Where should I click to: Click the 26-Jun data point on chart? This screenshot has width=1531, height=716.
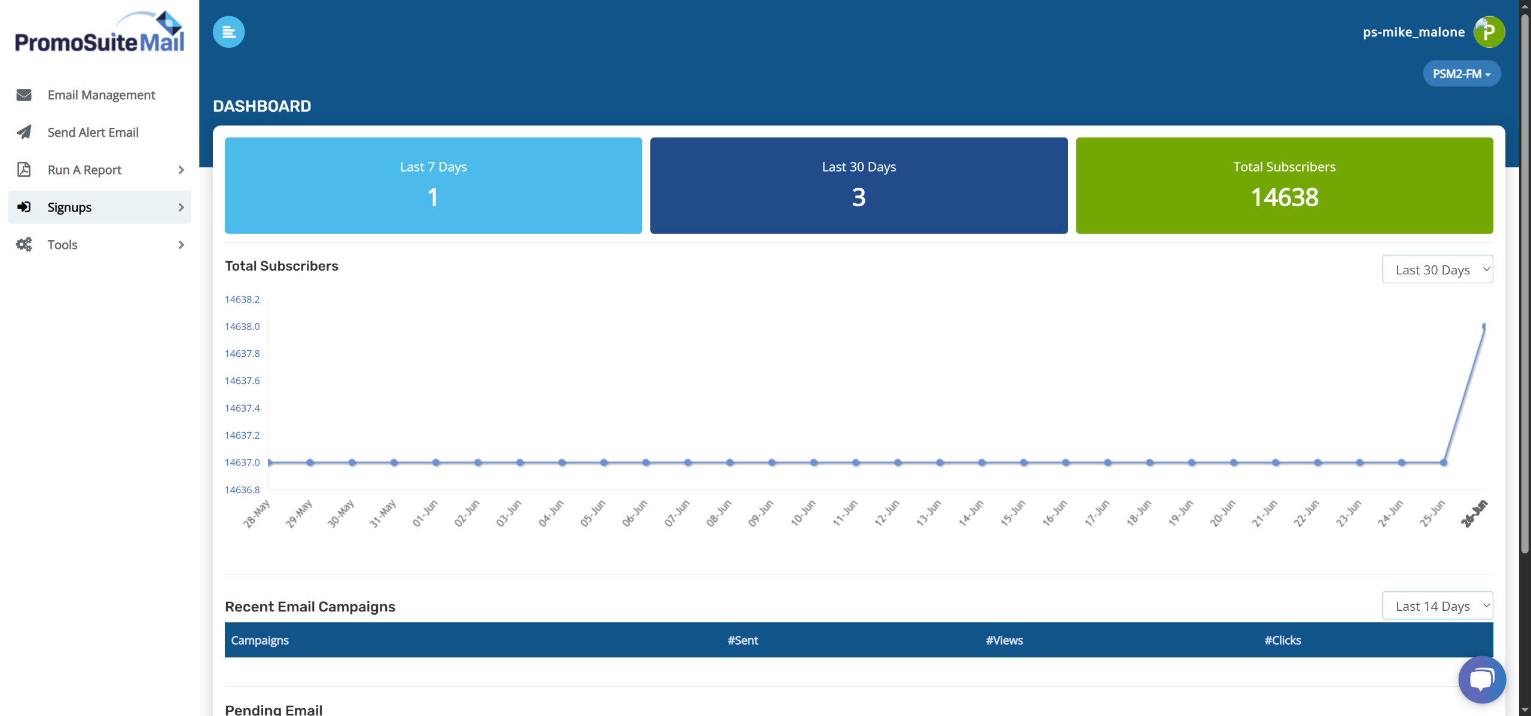[x=1484, y=327]
